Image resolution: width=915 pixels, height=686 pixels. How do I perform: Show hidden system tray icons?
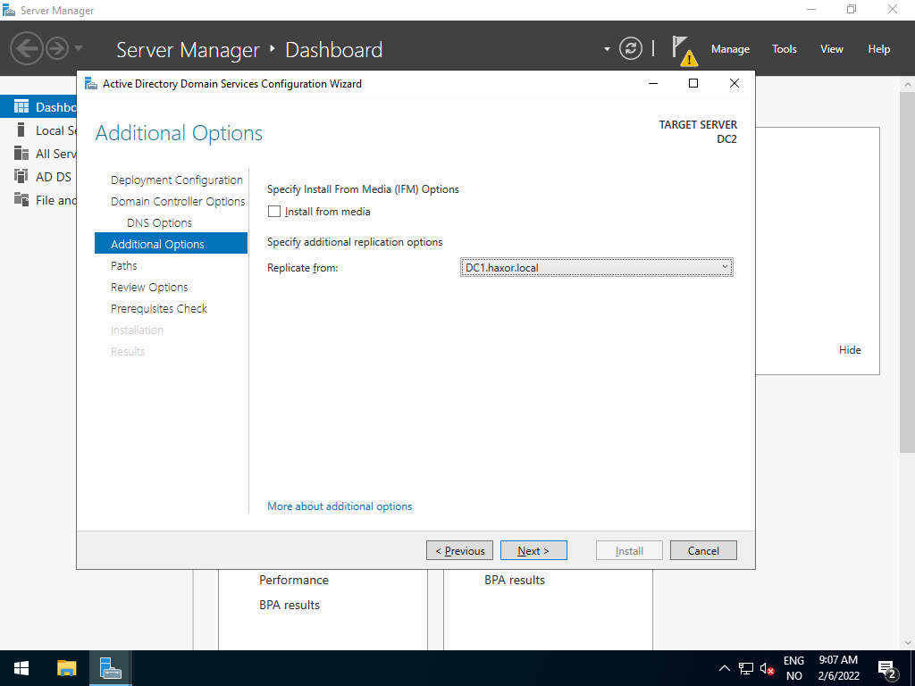click(x=725, y=669)
